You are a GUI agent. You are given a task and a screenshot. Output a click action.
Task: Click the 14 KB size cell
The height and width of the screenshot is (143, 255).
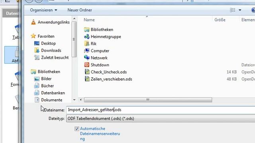(x=231, y=72)
